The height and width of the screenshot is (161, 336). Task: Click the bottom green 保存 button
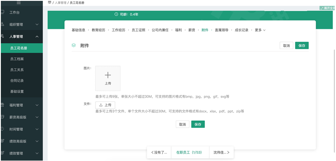tap(198, 124)
